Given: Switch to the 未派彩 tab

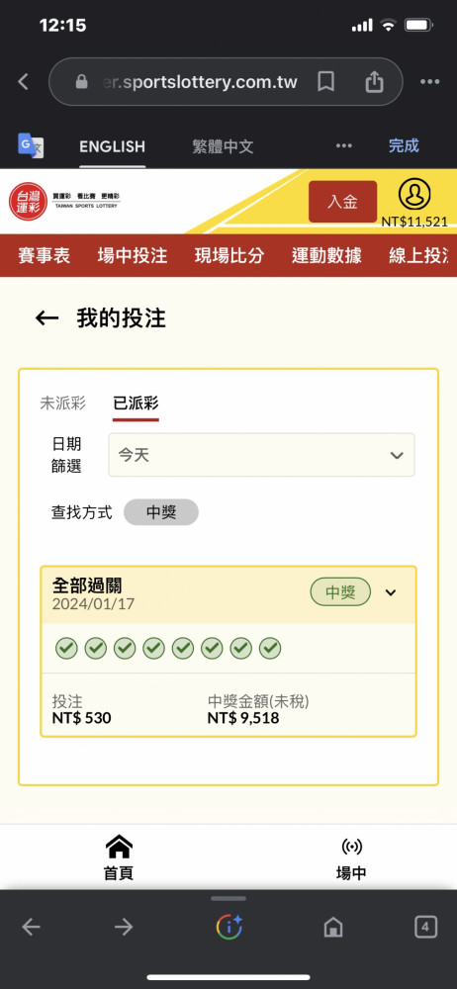Looking at the screenshot, I should 63,404.
